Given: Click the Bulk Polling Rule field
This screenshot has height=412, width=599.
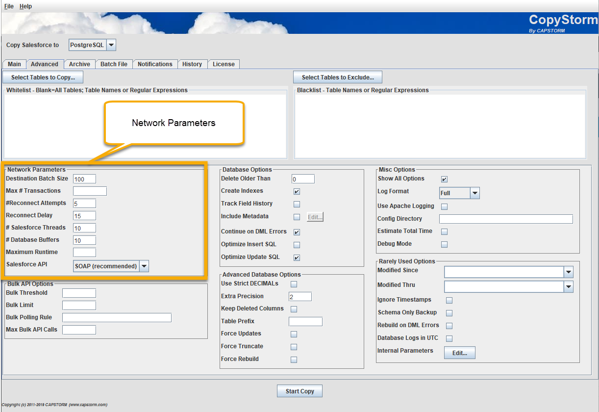Looking at the screenshot, I should pos(117,318).
